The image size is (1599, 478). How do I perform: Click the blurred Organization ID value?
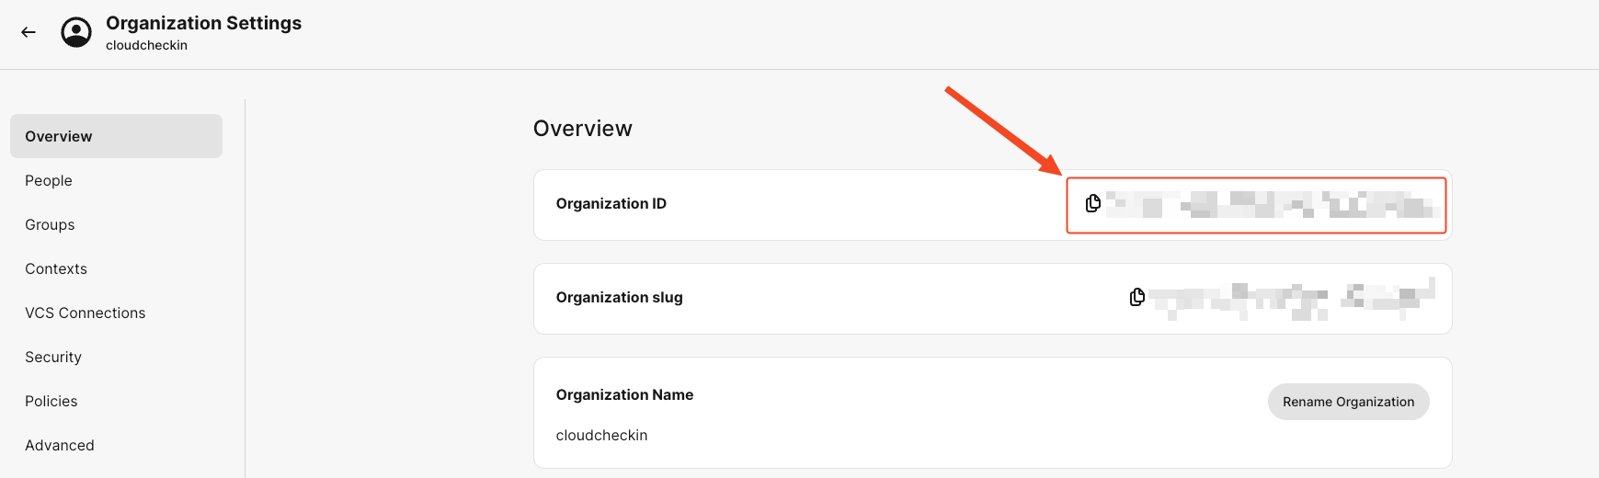1273,204
